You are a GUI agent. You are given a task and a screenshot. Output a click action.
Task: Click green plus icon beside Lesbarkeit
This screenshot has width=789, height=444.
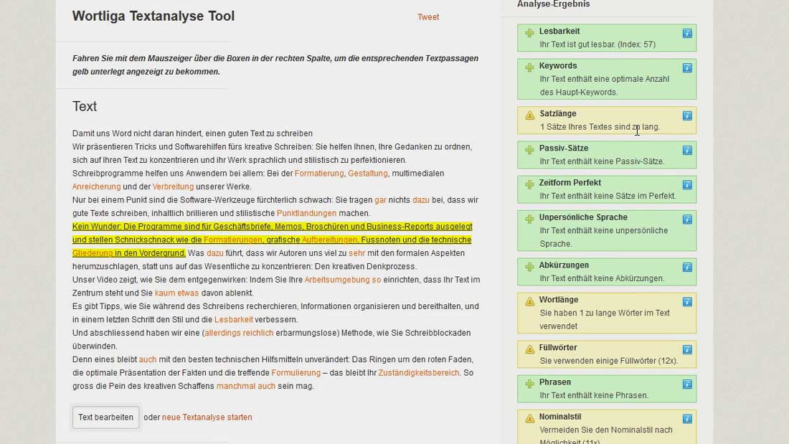pyautogui.click(x=529, y=33)
